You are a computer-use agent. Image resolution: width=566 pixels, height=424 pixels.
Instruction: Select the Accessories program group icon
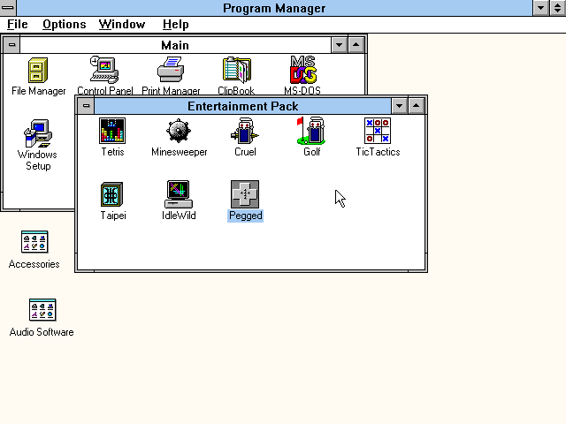click(34, 241)
